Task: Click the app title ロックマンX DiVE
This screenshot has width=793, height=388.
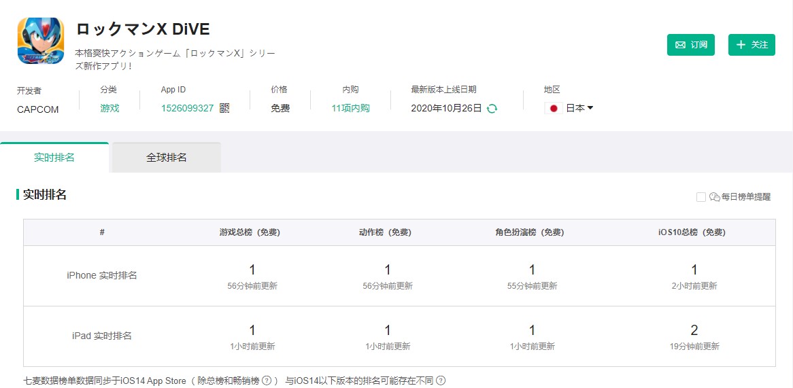Action: pyautogui.click(x=143, y=29)
